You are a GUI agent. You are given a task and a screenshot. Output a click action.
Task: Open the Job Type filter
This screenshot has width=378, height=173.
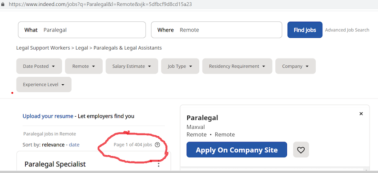tap(180, 66)
